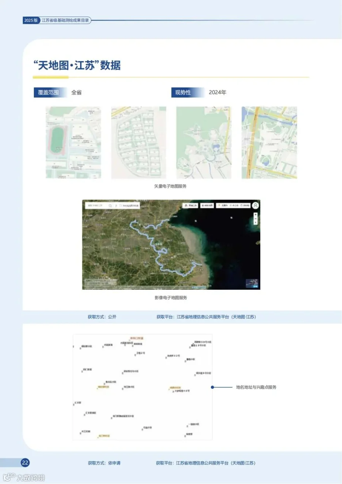Click the 大纱帽巷40号 point label
This screenshot has height=484, width=342.
point(182,391)
